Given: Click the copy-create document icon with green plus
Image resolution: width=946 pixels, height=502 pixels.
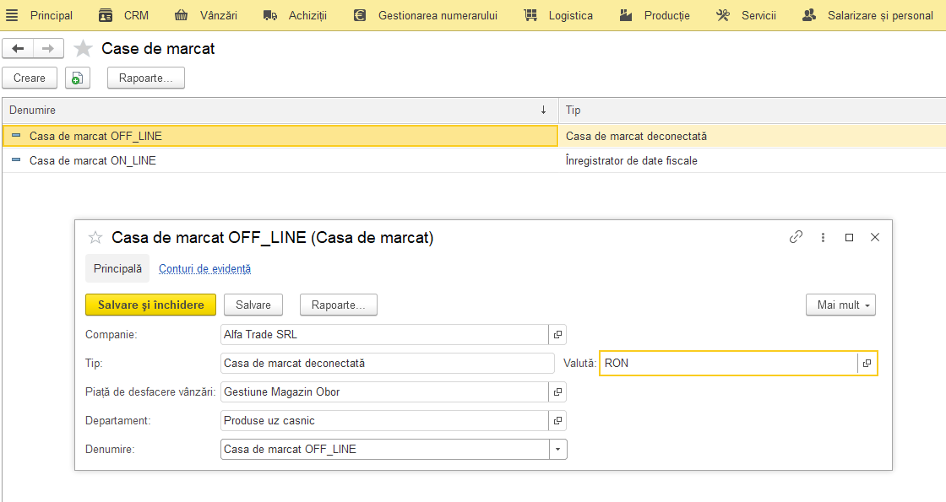Looking at the screenshot, I should pyautogui.click(x=77, y=78).
